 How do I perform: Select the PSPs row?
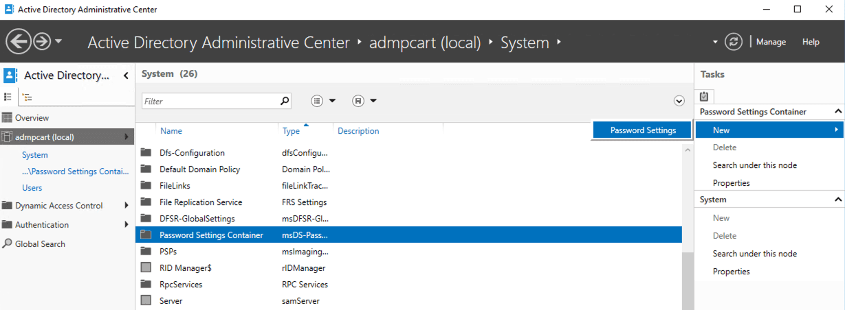(x=408, y=252)
